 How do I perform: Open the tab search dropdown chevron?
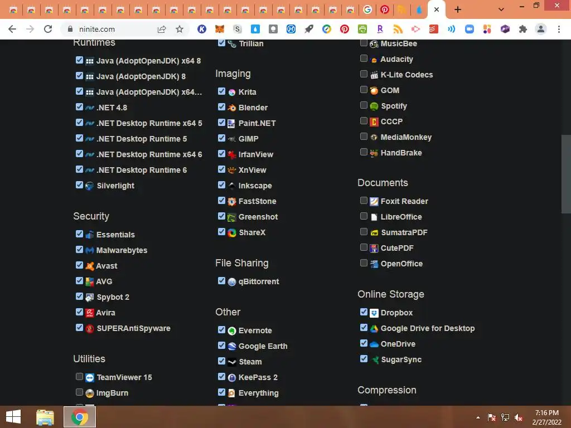coord(501,9)
